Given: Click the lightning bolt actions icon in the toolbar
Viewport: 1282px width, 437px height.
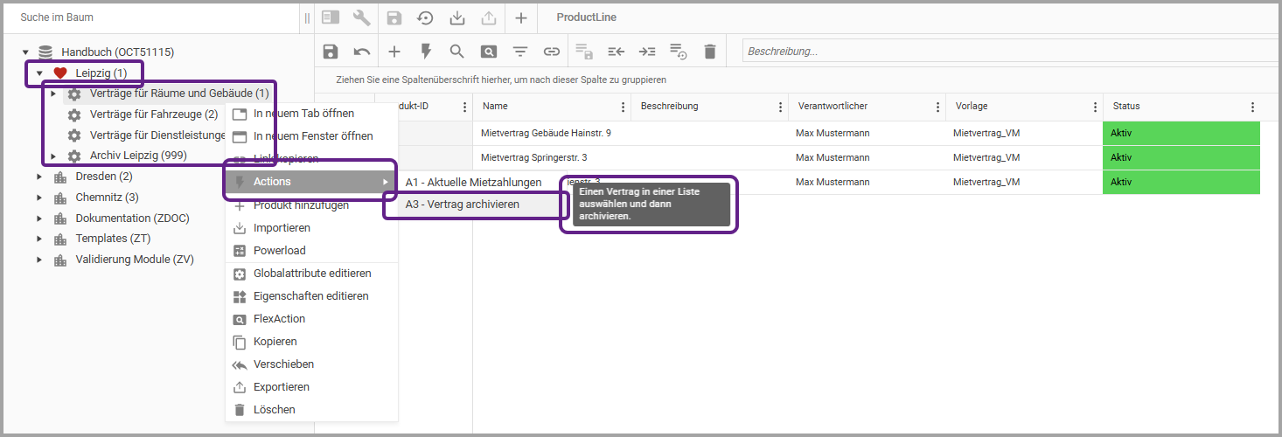Looking at the screenshot, I should pyautogui.click(x=426, y=52).
